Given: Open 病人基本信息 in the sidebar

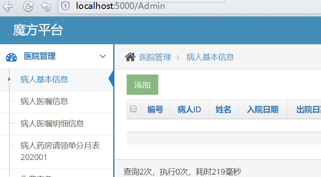Looking at the screenshot, I should (44, 79).
